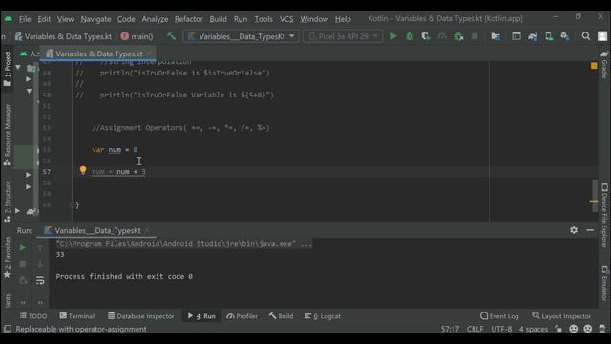Open the SDK Manager icon
Viewport: 611px width, 344px height.
point(565,36)
